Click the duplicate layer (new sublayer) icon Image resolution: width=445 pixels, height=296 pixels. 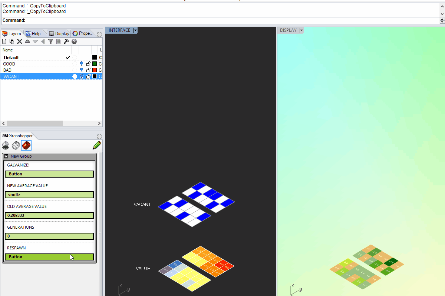point(12,41)
